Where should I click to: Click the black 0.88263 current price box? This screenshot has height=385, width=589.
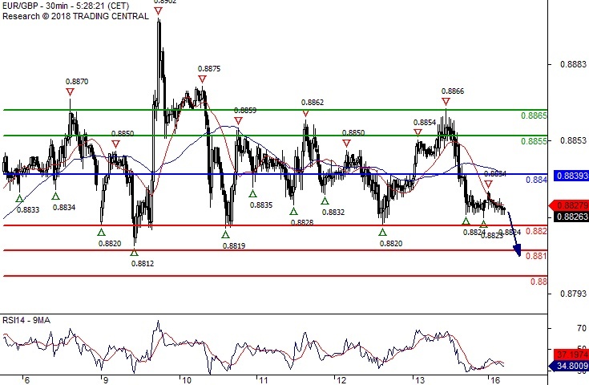point(571,217)
